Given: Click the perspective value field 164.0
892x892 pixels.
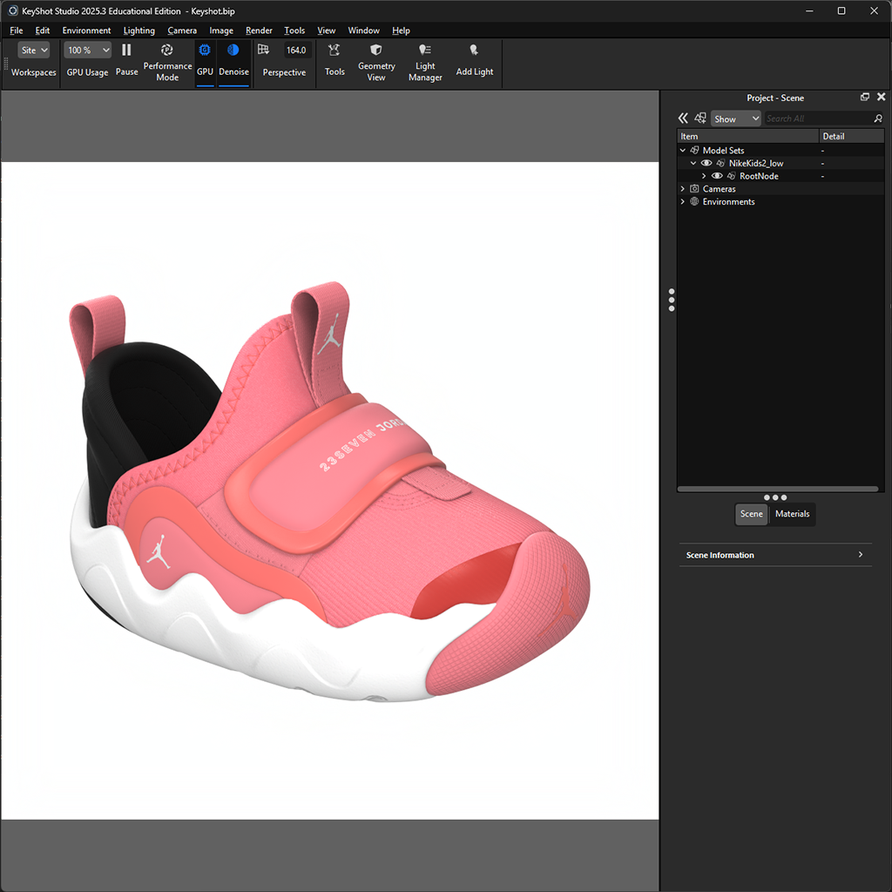Looking at the screenshot, I should click(x=296, y=50).
